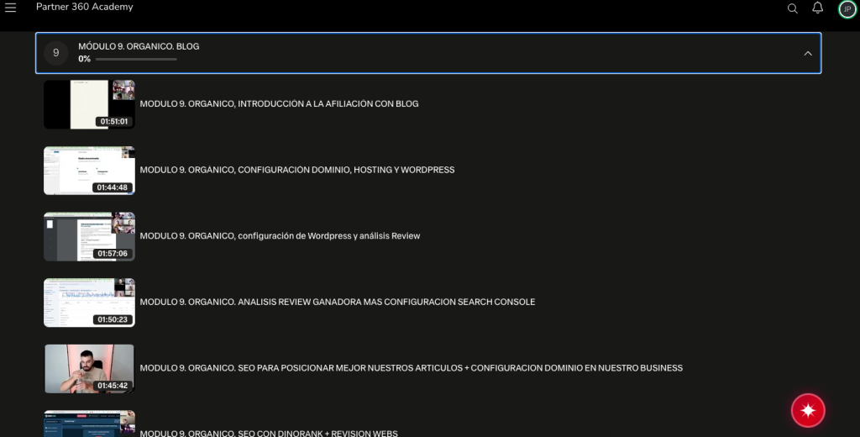
Task: Open lesson configuración de Wordpress y análisis Review
Action: tap(280, 235)
